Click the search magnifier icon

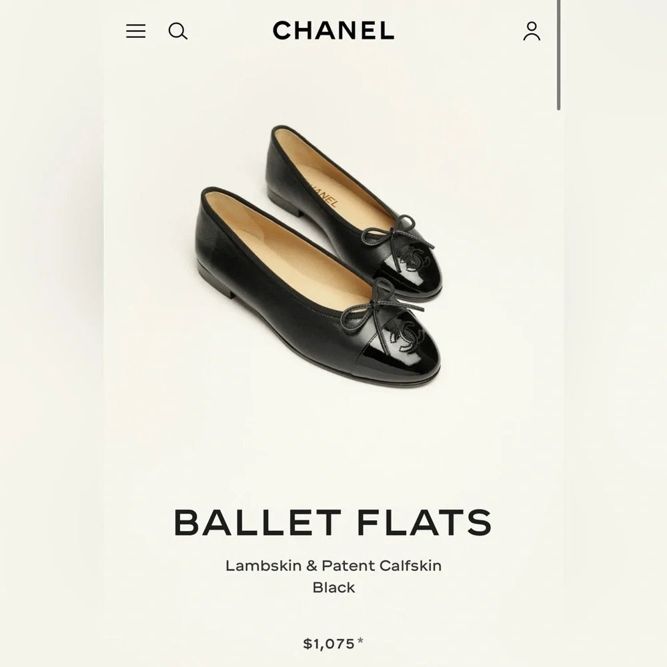point(177,31)
